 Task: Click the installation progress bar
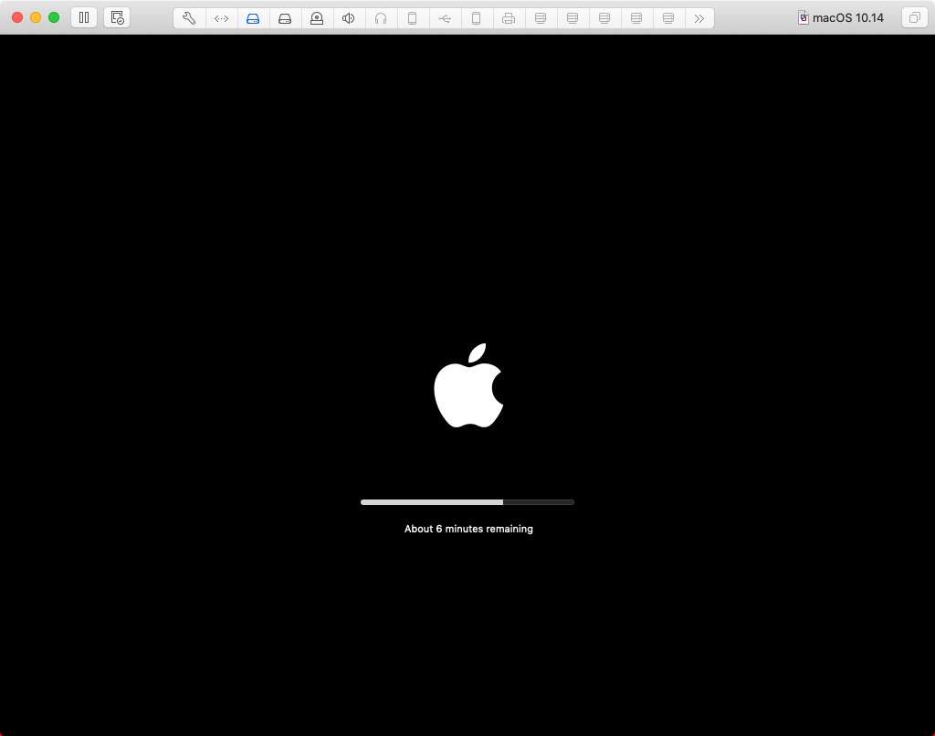click(467, 501)
